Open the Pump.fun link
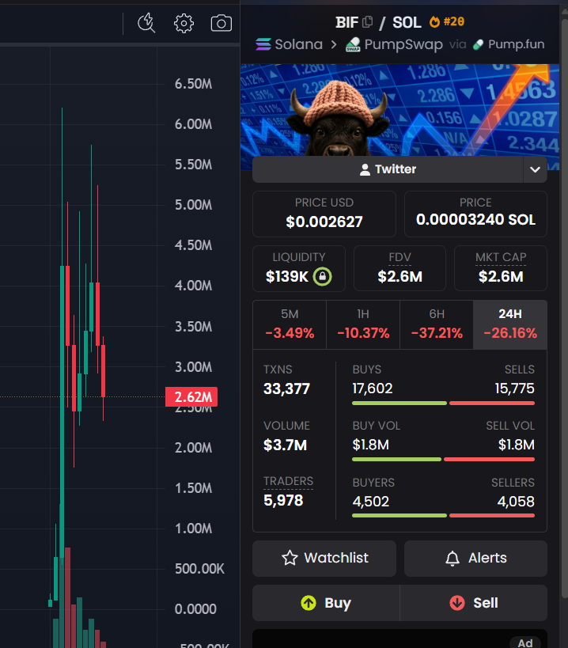 coord(509,44)
